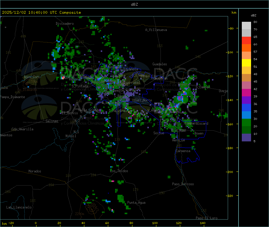Pick the dark orange legend swatch near 60
This screenshot has width=269, height=227.
pyautogui.click(x=246, y=48)
